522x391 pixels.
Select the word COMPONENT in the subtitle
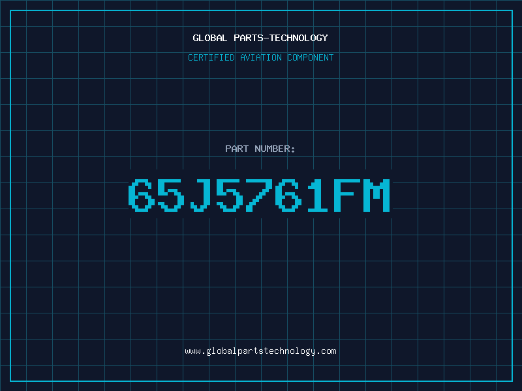pos(311,57)
